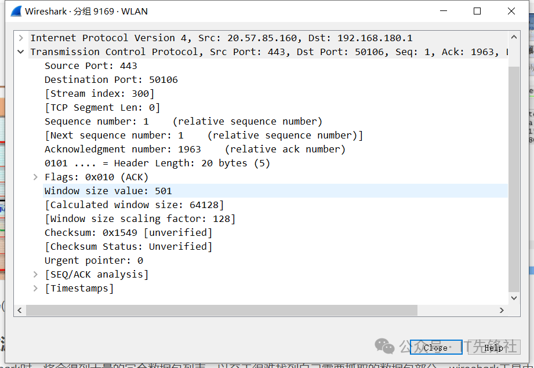Select the Urgent pointer: 0 row

tap(93, 261)
